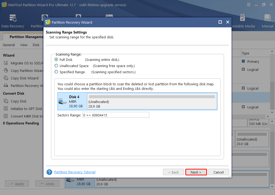
Task: Click Convert MBR Disk to GPT icon
Action: [x=6, y=116]
